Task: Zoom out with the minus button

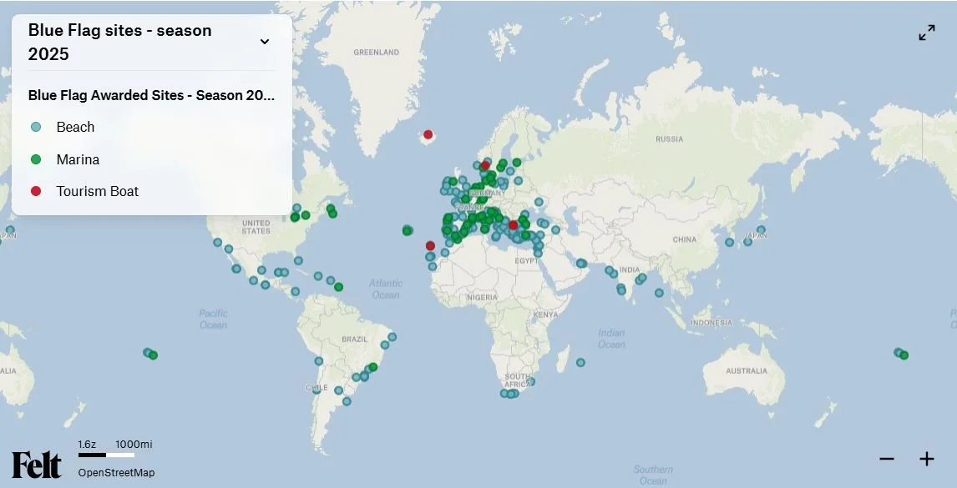Action: tap(887, 459)
